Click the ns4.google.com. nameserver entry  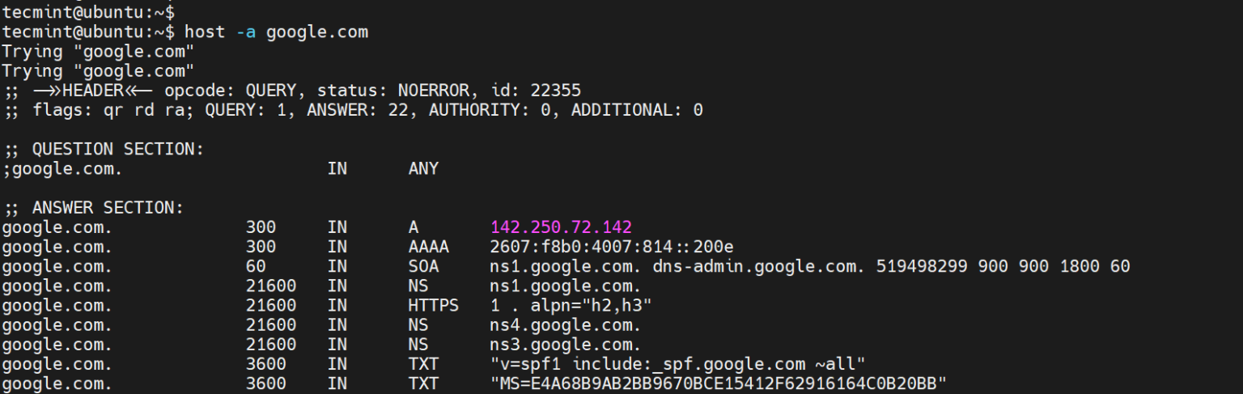pos(566,325)
